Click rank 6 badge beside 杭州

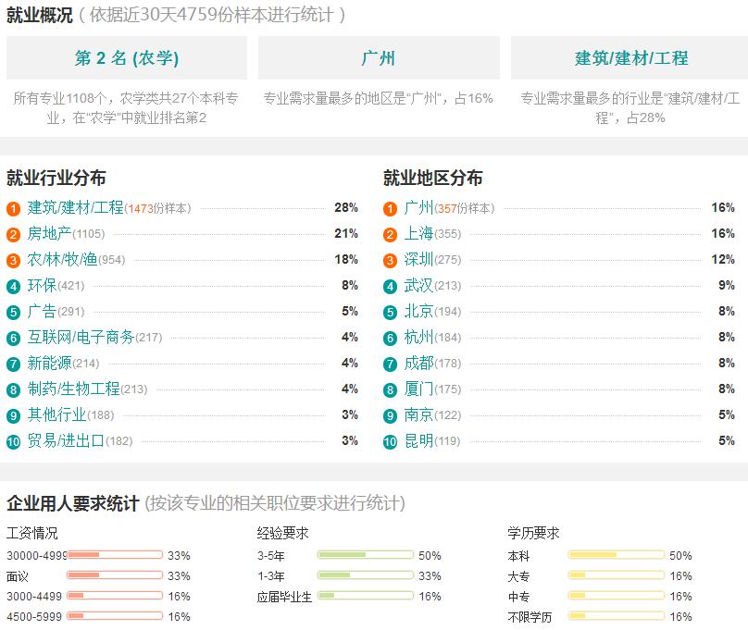click(x=391, y=339)
